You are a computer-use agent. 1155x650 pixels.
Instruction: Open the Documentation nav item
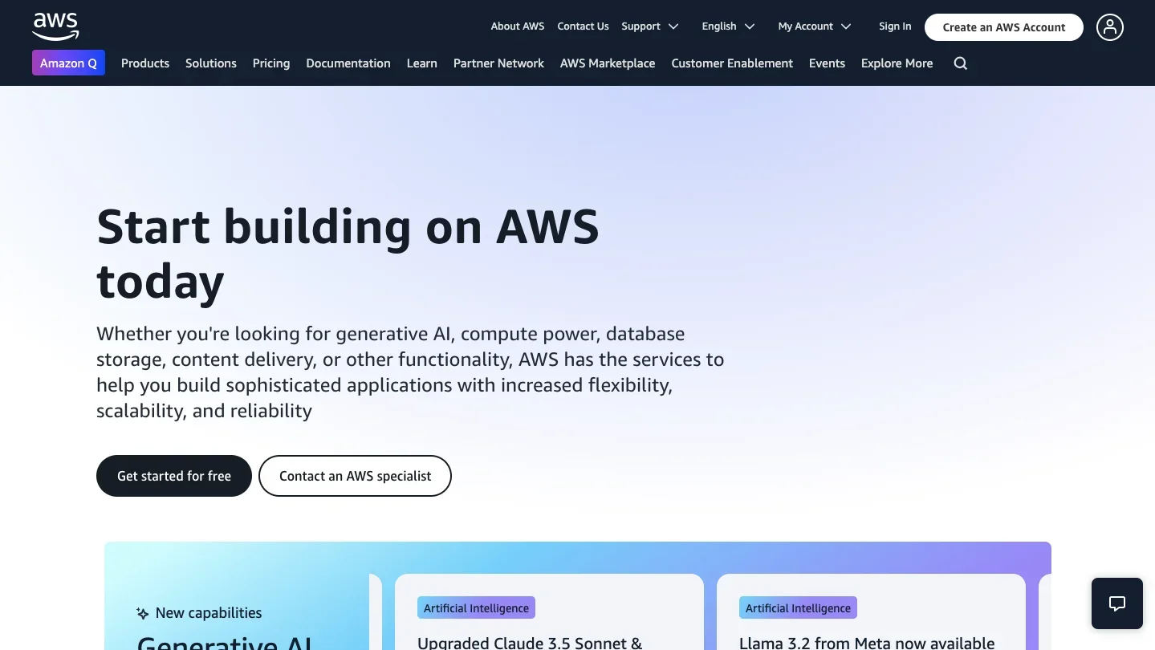(348, 63)
